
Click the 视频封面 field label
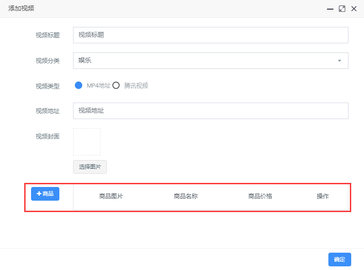pyautogui.click(x=47, y=136)
